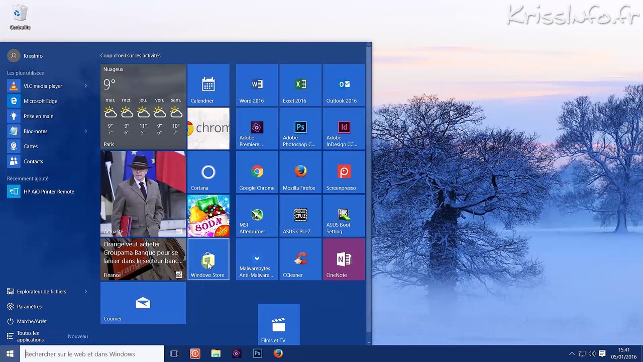Click the taskbar clock showing 15:41
643x362 pixels.
pyautogui.click(x=624, y=353)
